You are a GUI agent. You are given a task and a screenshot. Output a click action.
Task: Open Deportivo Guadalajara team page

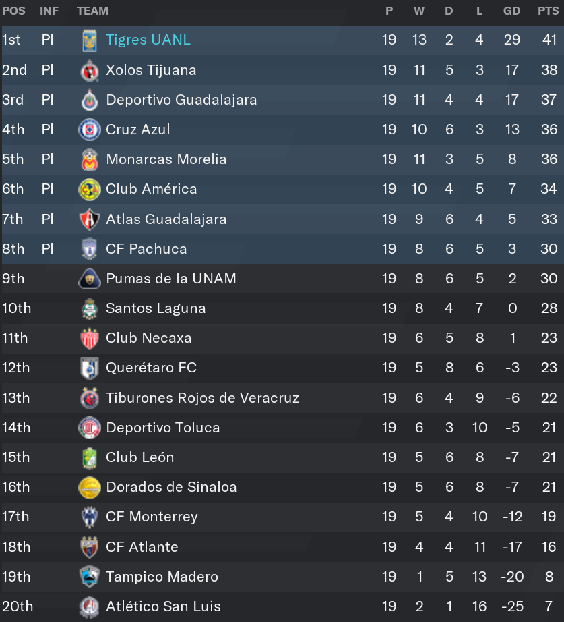pyautogui.click(x=181, y=100)
